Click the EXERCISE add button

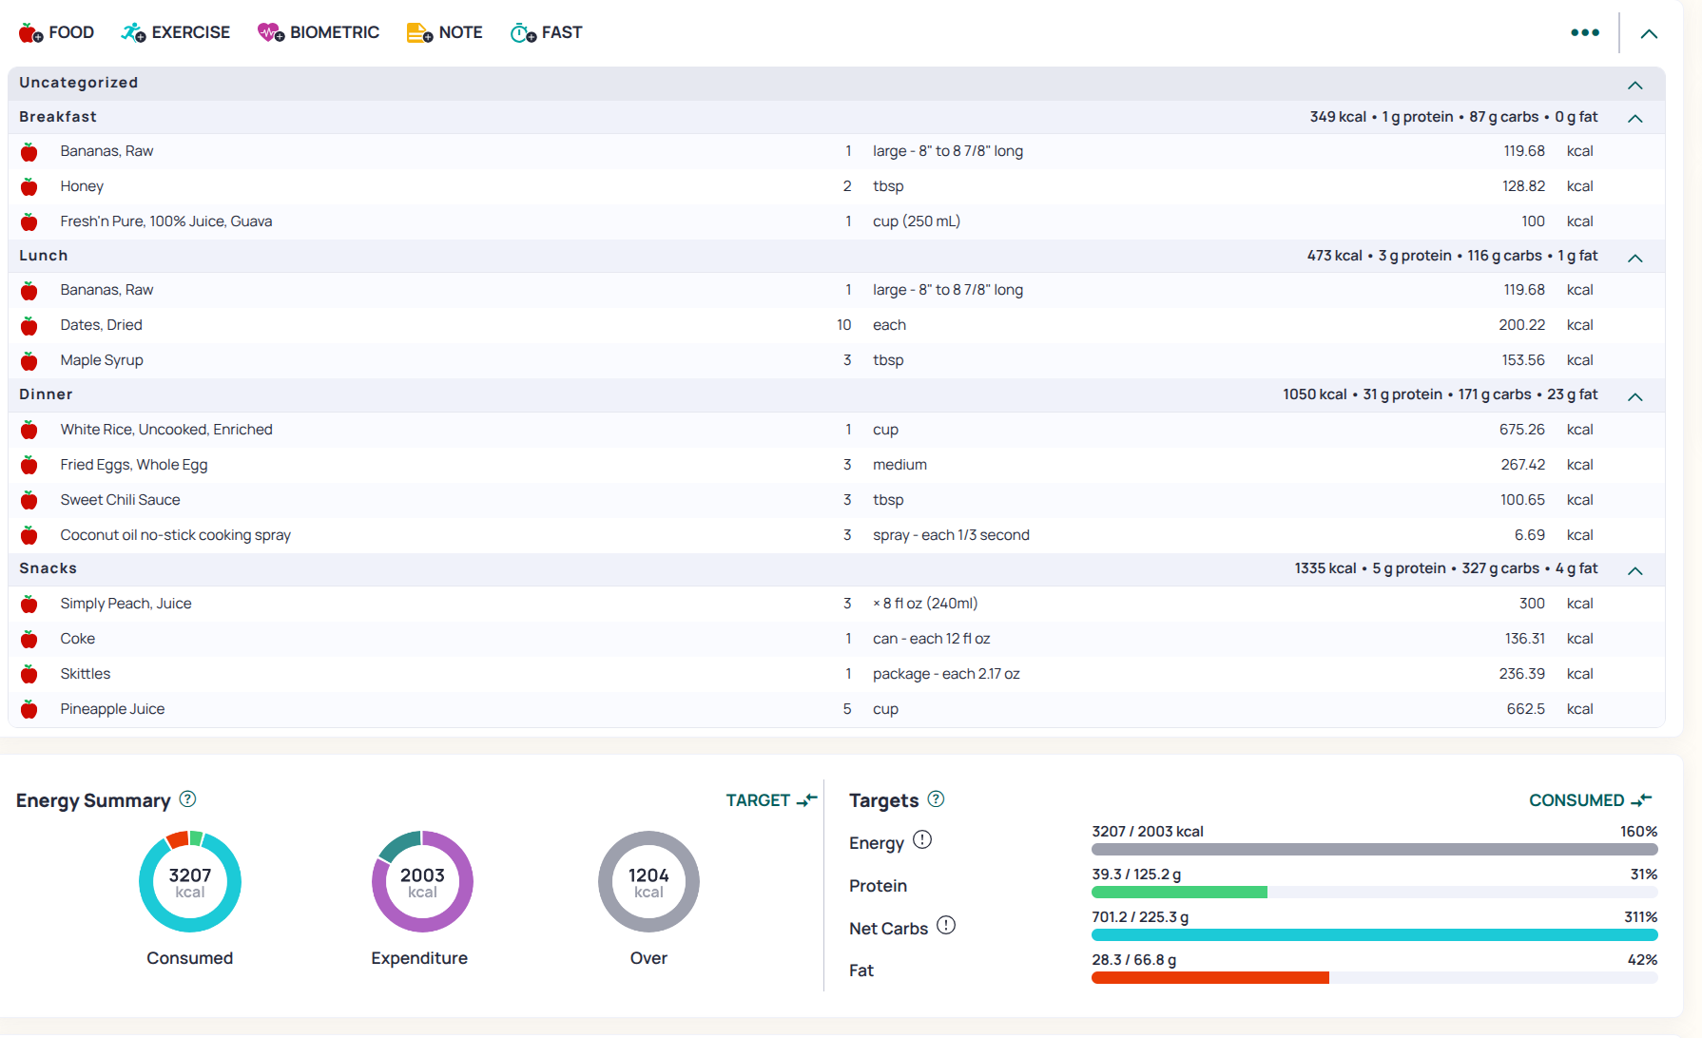click(x=176, y=32)
